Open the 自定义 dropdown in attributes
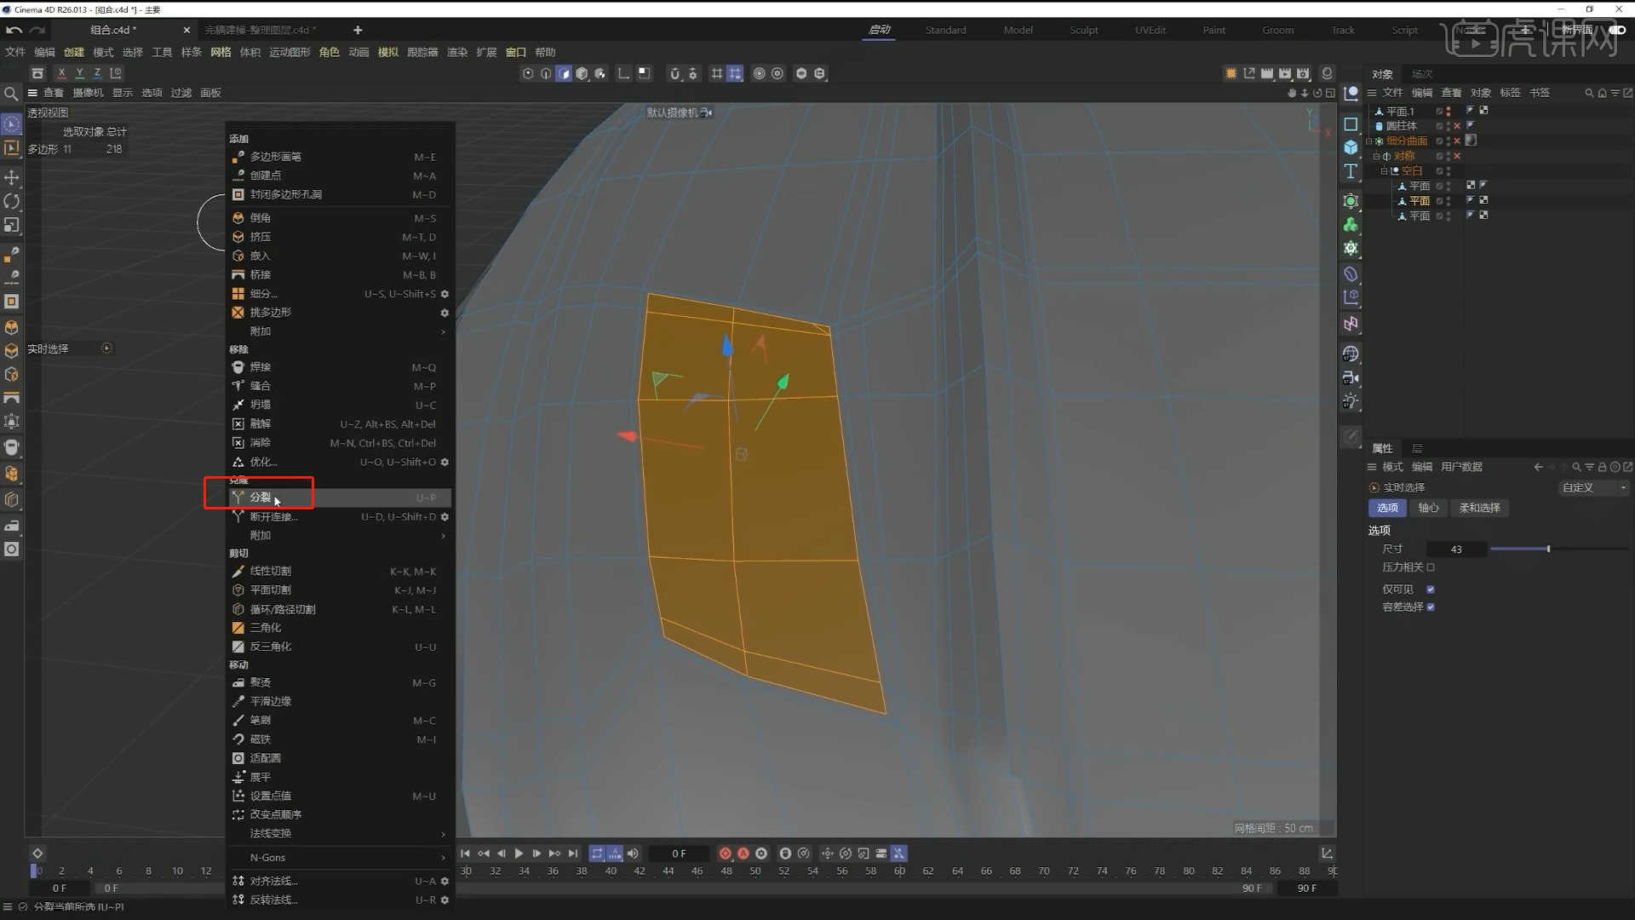The height and width of the screenshot is (920, 1635). point(1594,488)
